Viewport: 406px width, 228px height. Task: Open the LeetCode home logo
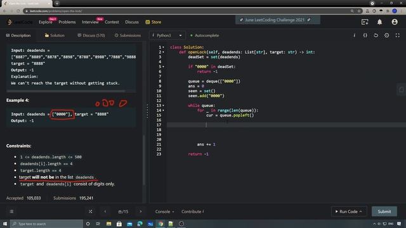[x=20, y=22]
